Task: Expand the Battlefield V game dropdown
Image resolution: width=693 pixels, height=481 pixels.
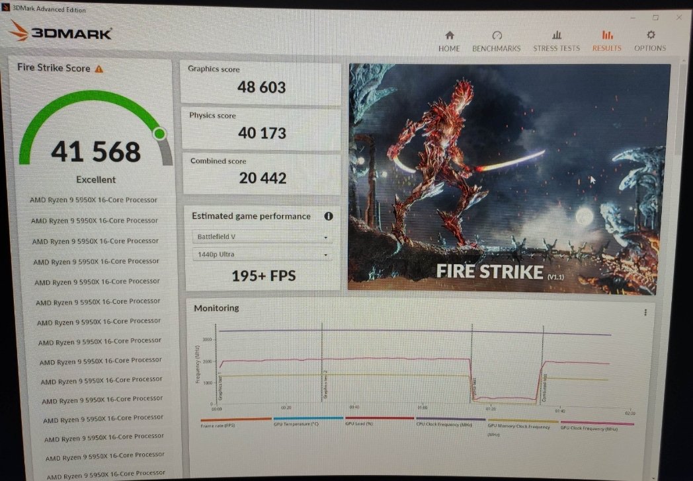Action: (263, 237)
